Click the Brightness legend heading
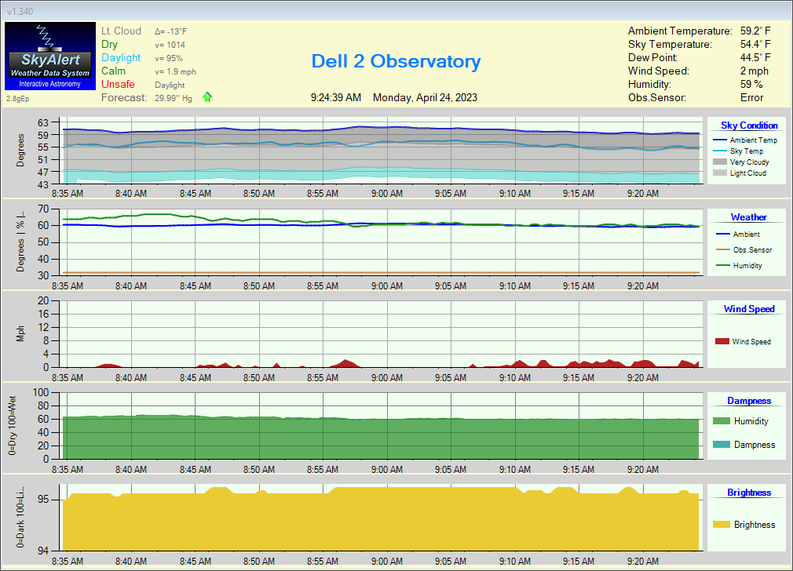This screenshot has height=571, width=793. (749, 493)
